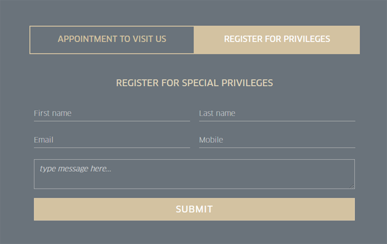Click the underline beneath First name

(112, 121)
